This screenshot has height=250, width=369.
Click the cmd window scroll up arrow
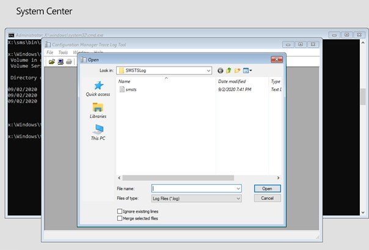pos(363,43)
